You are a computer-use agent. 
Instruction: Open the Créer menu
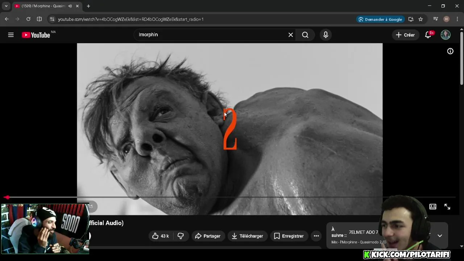pyautogui.click(x=405, y=35)
